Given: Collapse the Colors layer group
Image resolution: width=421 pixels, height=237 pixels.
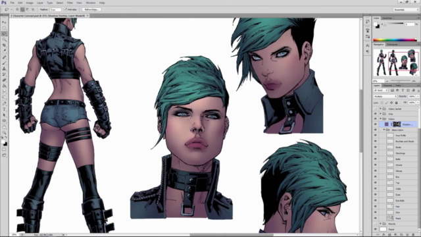Looking at the screenshot, I should coord(380,118).
